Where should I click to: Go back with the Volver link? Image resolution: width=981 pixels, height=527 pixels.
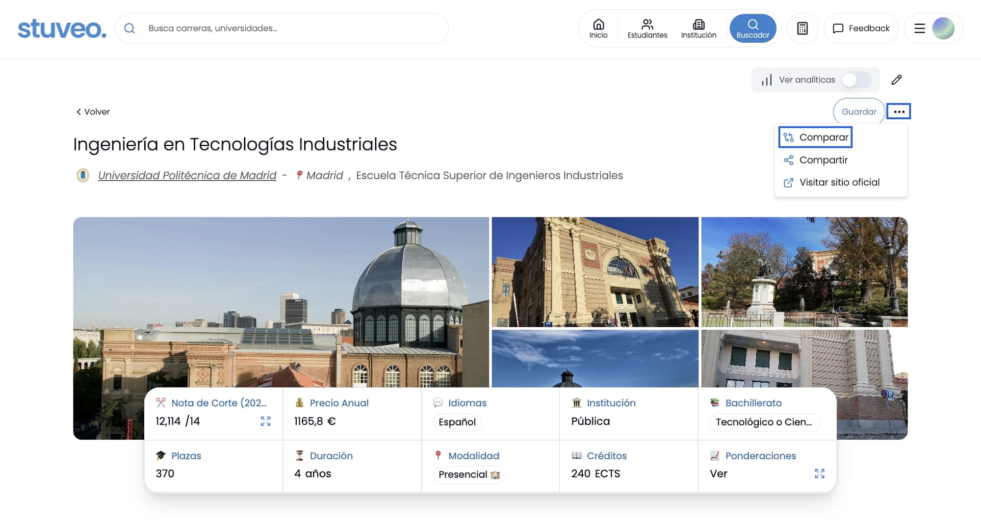click(x=93, y=112)
